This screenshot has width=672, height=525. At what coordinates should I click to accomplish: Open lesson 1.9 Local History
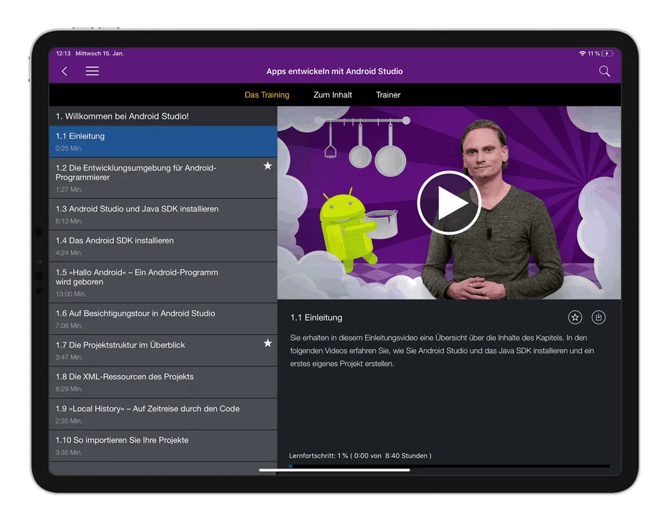(163, 414)
